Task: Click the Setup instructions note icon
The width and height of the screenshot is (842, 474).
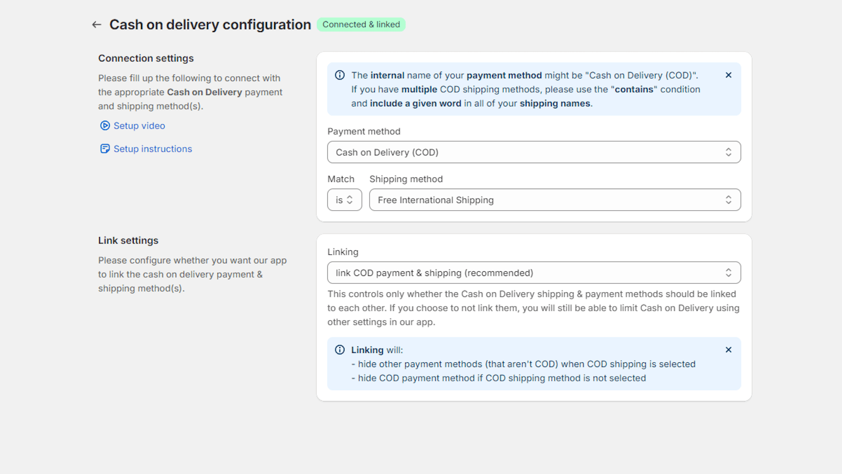Action: pos(105,149)
